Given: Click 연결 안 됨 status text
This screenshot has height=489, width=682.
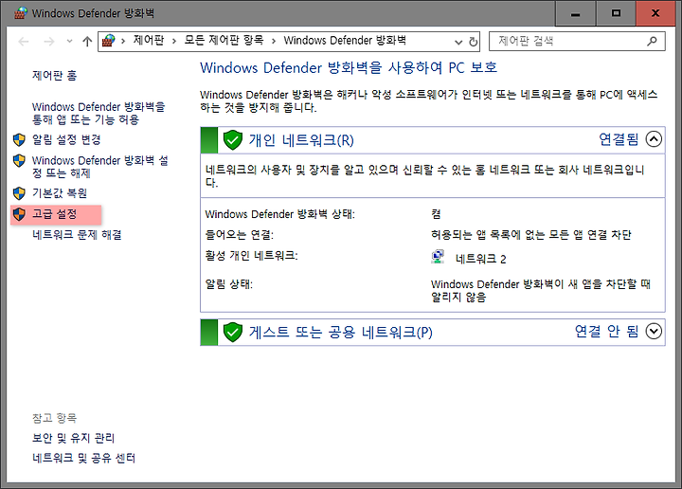Looking at the screenshot, I should [x=607, y=332].
